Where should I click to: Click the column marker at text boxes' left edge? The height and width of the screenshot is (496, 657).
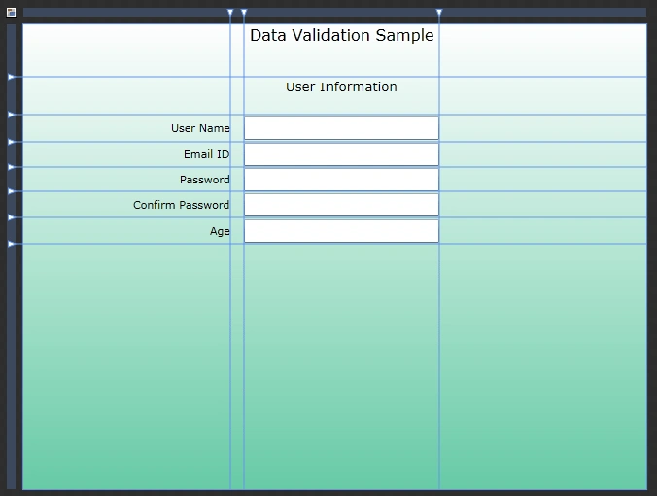[x=244, y=13]
